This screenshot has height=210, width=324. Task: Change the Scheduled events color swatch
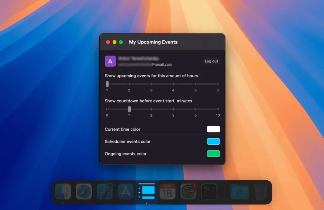[213, 141]
